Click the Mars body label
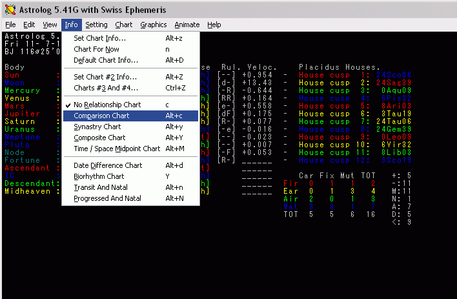 click(x=15, y=106)
